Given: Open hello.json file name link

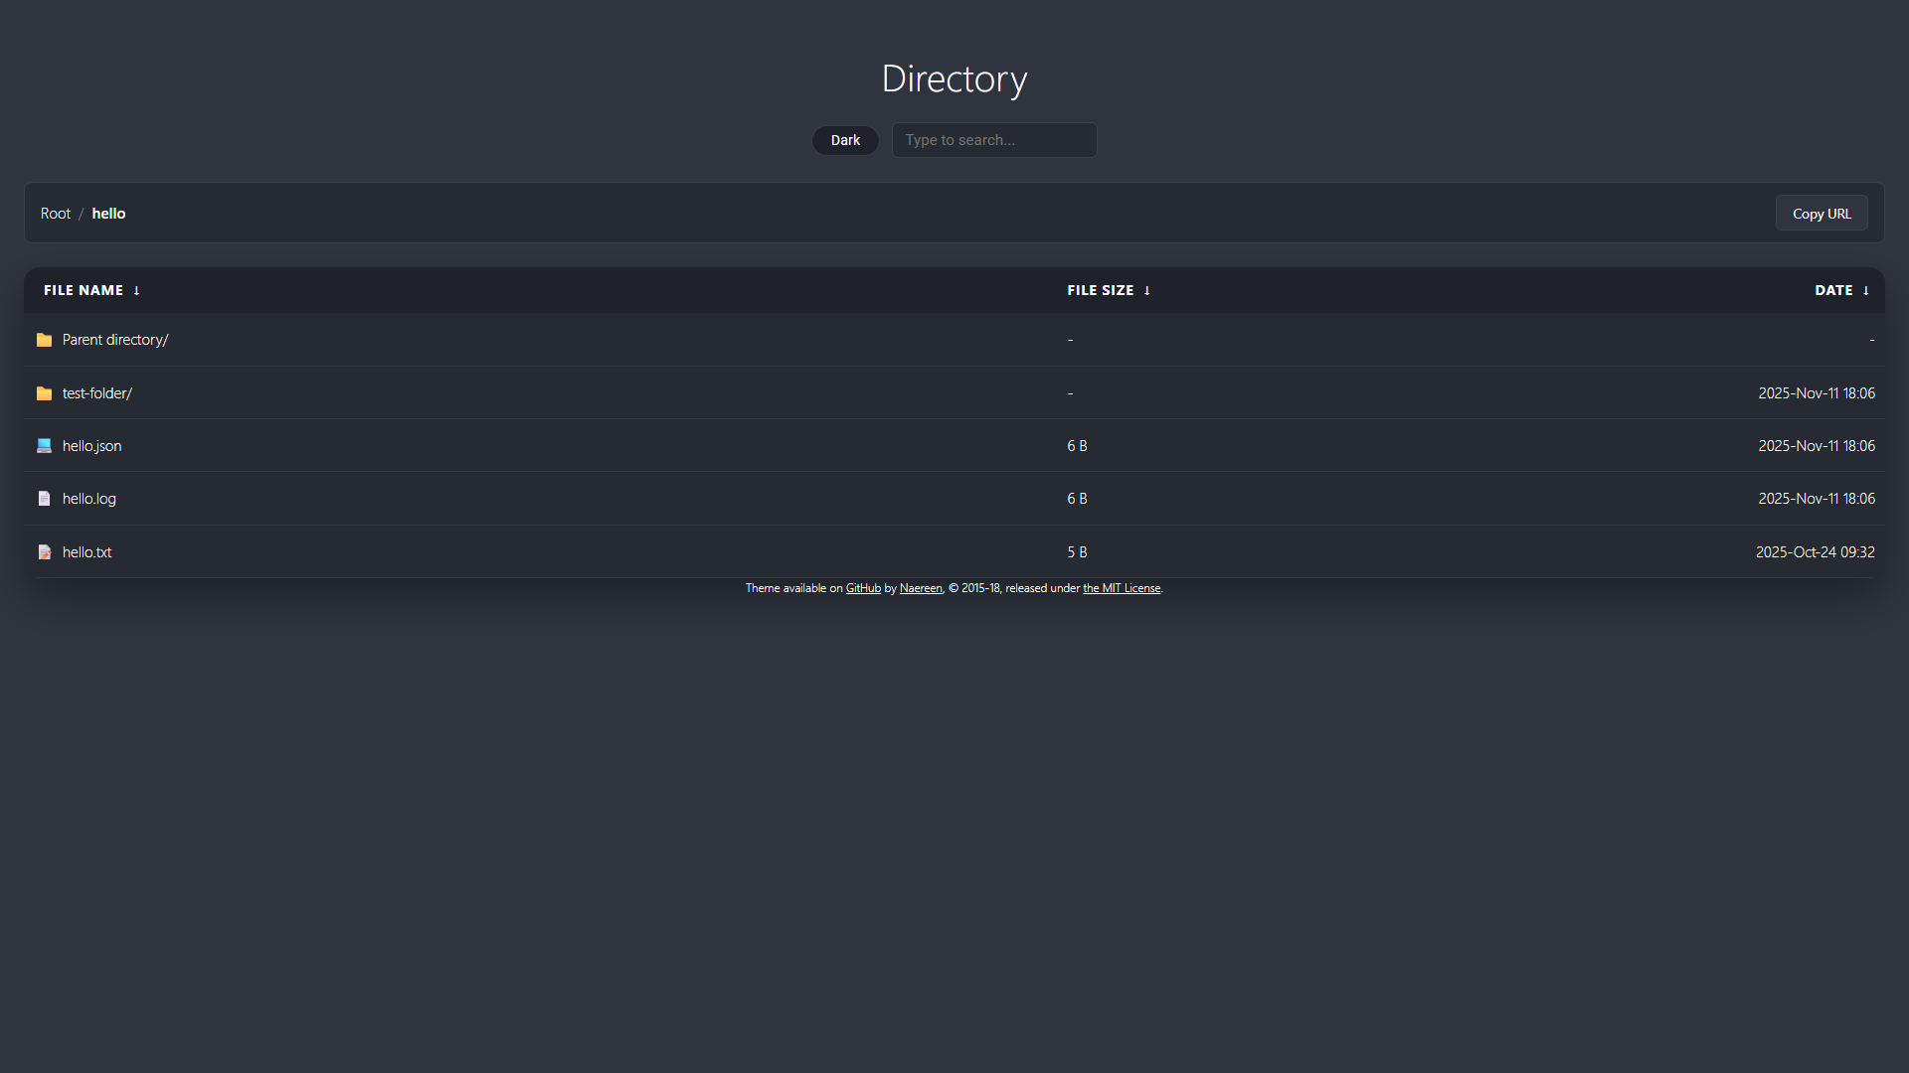Looking at the screenshot, I should tap(91, 446).
